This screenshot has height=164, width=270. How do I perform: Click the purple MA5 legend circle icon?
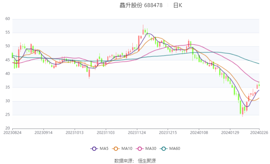(94, 149)
